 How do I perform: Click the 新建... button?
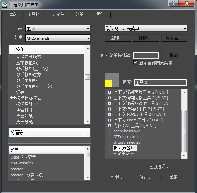pos(118,38)
